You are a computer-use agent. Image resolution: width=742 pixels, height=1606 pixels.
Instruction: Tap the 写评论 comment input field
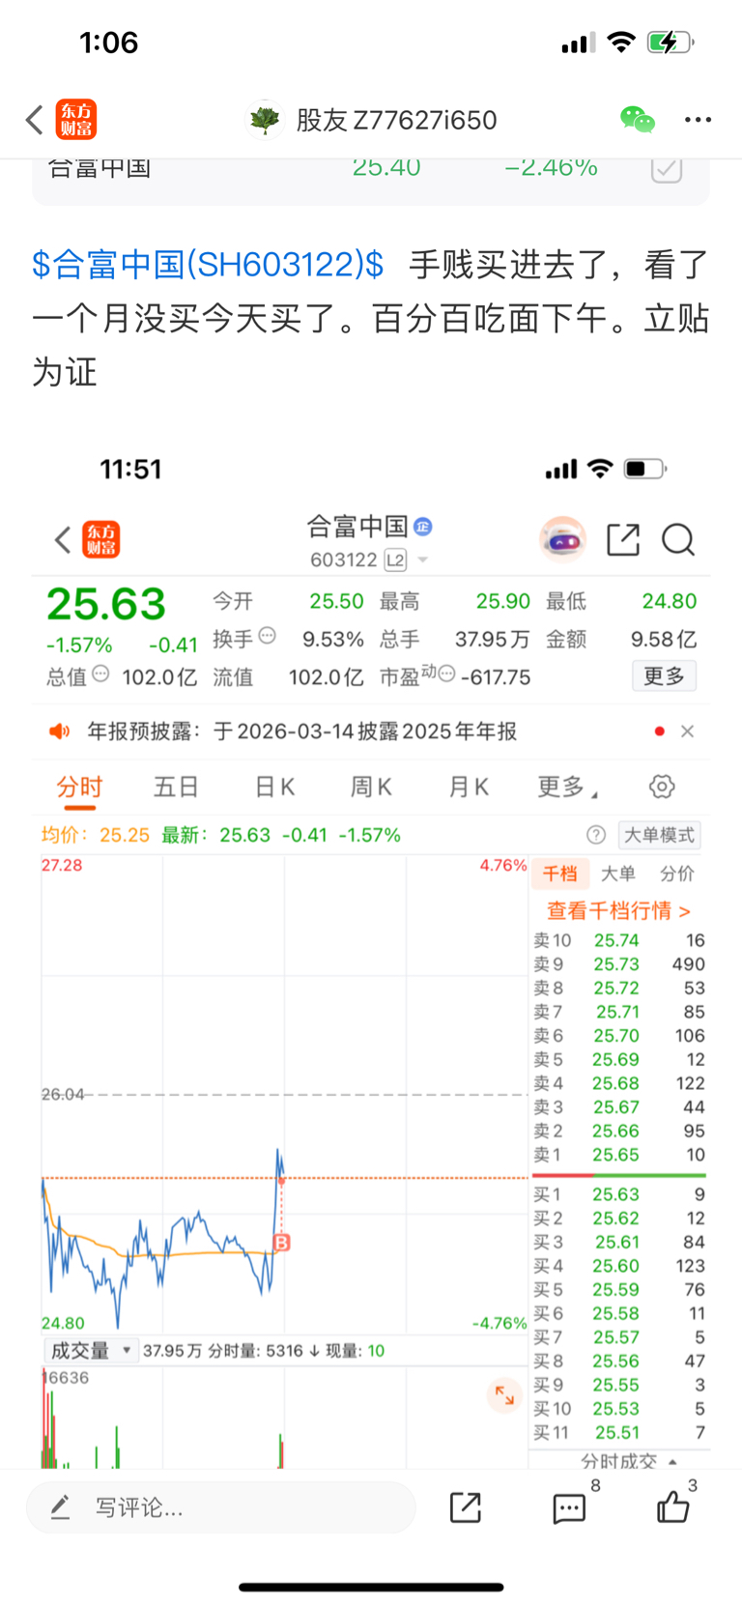click(x=220, y=1507)
